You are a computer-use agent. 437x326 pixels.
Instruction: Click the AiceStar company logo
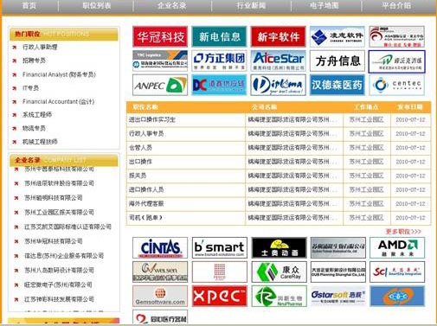tap(278, 61)
